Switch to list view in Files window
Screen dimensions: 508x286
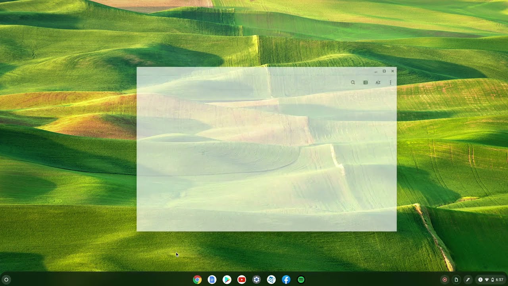[x=366, y=83]
